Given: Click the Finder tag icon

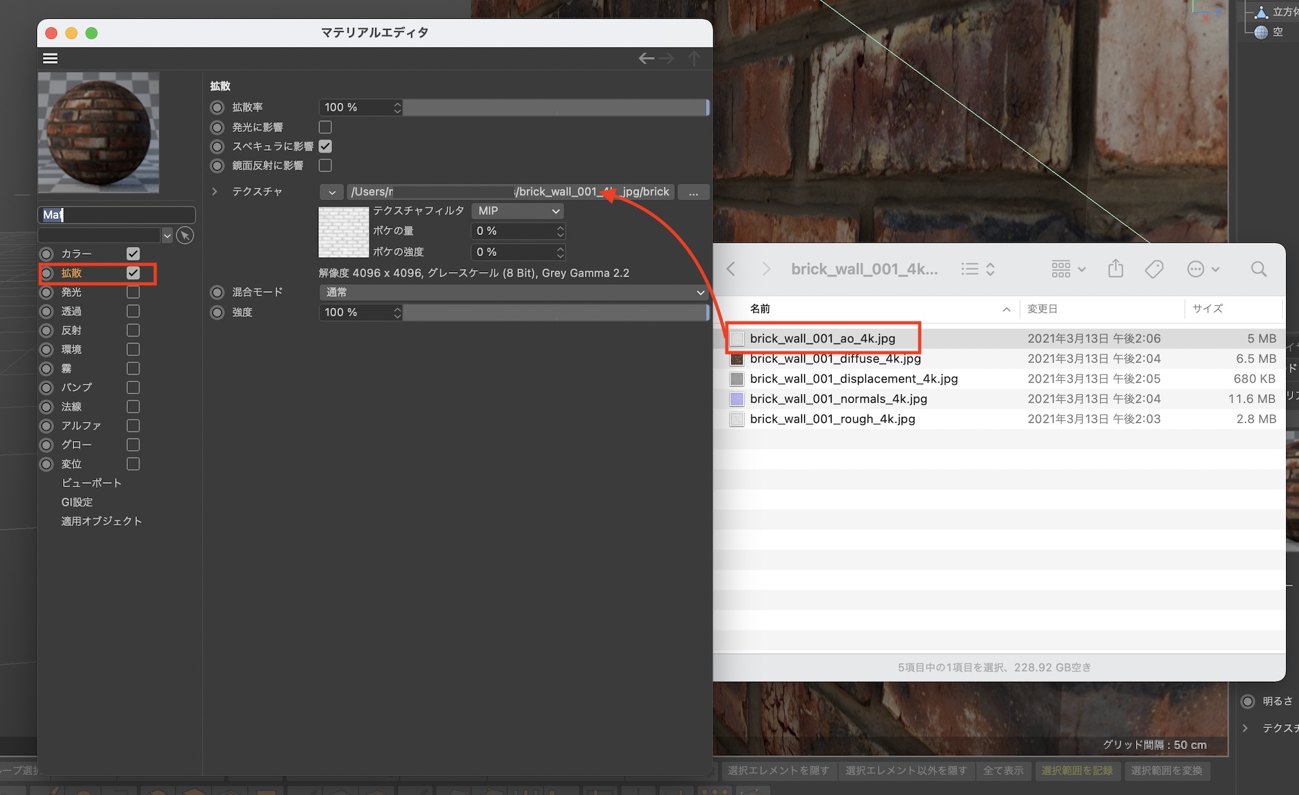Looking at the screenshot, I should point(1154,269).
